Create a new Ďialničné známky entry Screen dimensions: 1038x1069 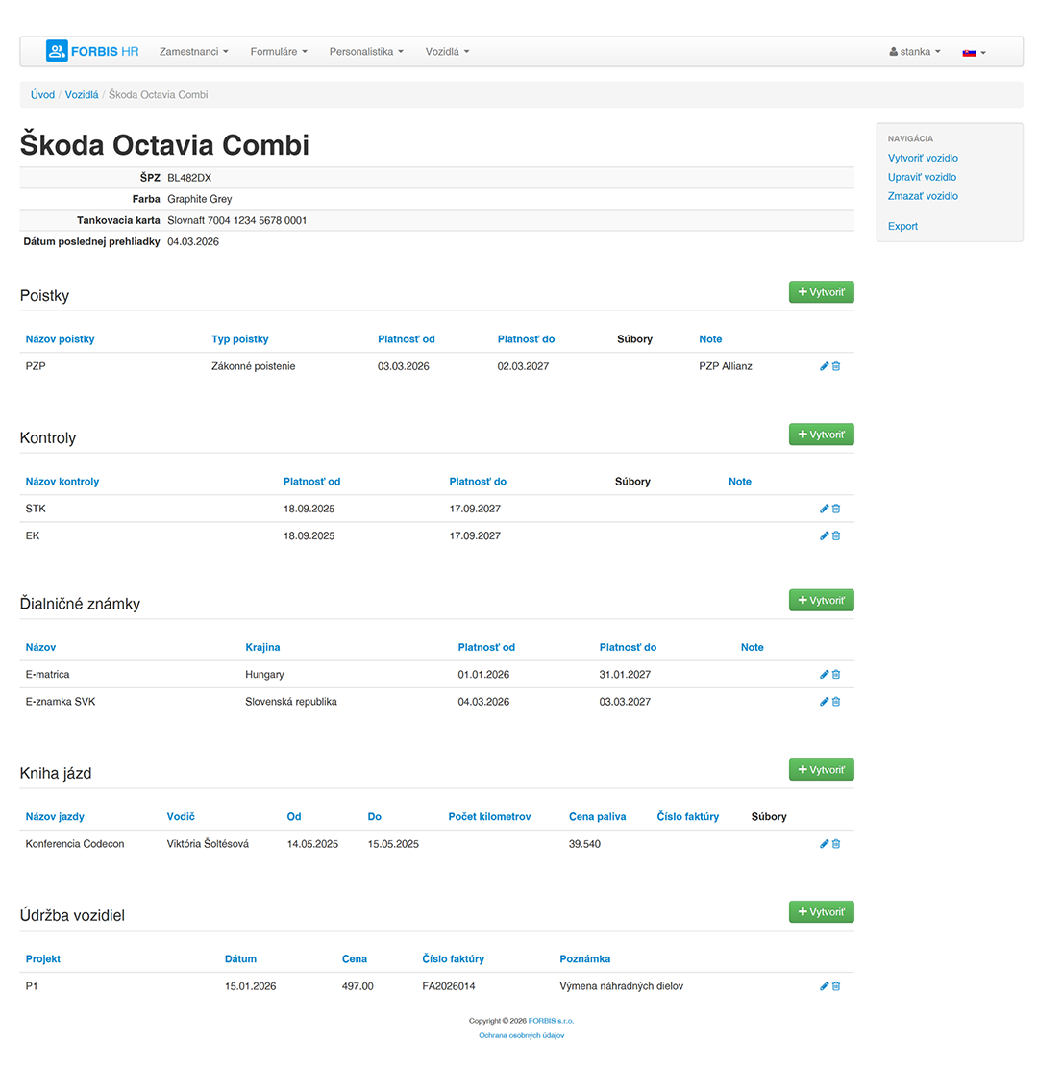[821, 601]
